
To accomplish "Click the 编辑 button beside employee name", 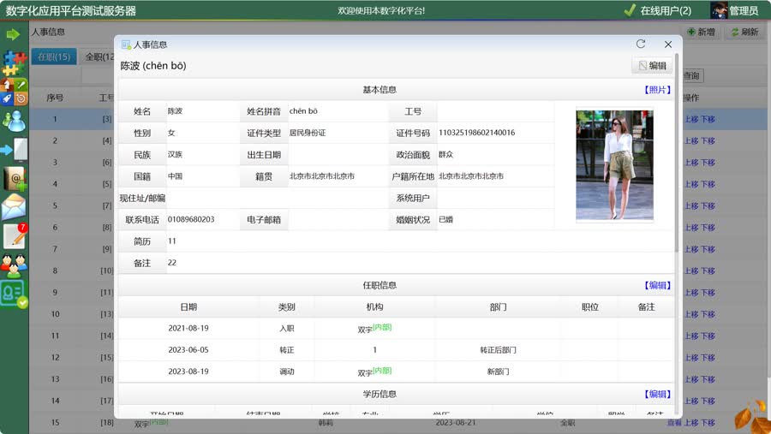I will (651, 66).
